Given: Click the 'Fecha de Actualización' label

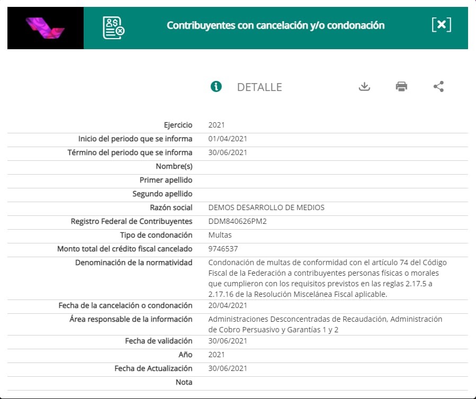Looking at the screenshot, I should (x=154, y=368).
